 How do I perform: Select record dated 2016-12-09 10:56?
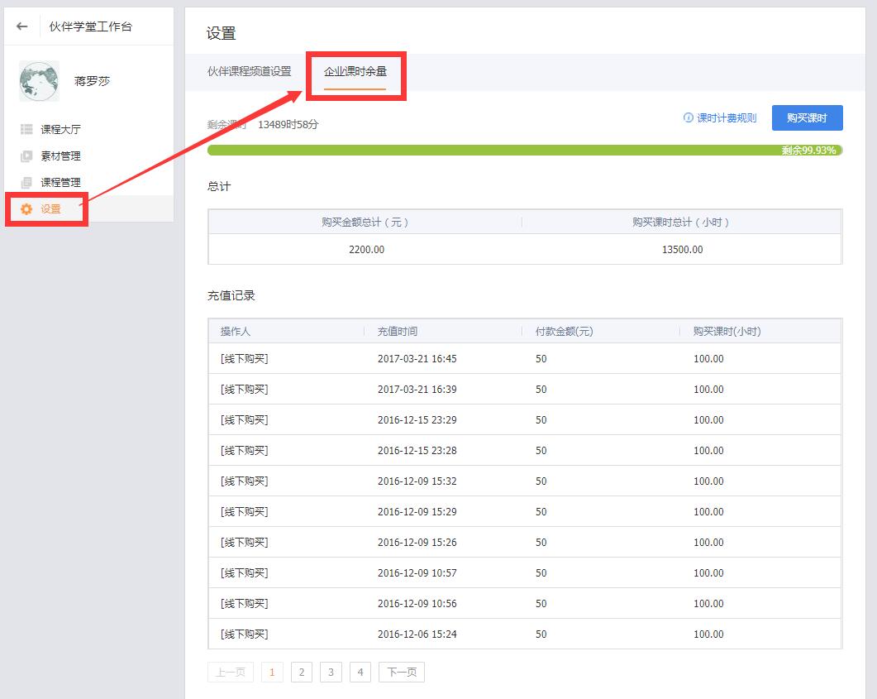click(x=525, y=603)
